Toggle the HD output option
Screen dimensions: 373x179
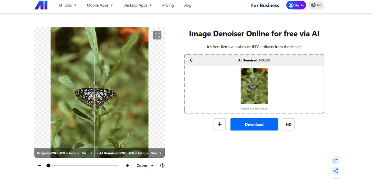coord(289,125)
